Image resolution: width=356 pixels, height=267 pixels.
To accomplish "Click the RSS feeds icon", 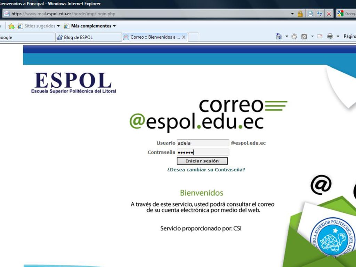I will coord(304,37).
